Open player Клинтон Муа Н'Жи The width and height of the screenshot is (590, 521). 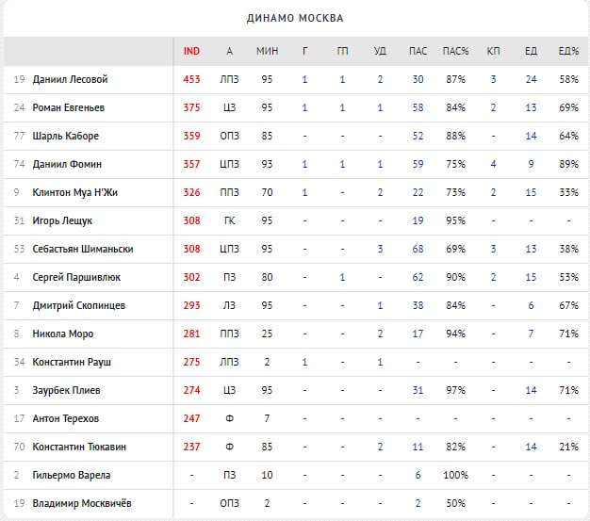(74, 192)
